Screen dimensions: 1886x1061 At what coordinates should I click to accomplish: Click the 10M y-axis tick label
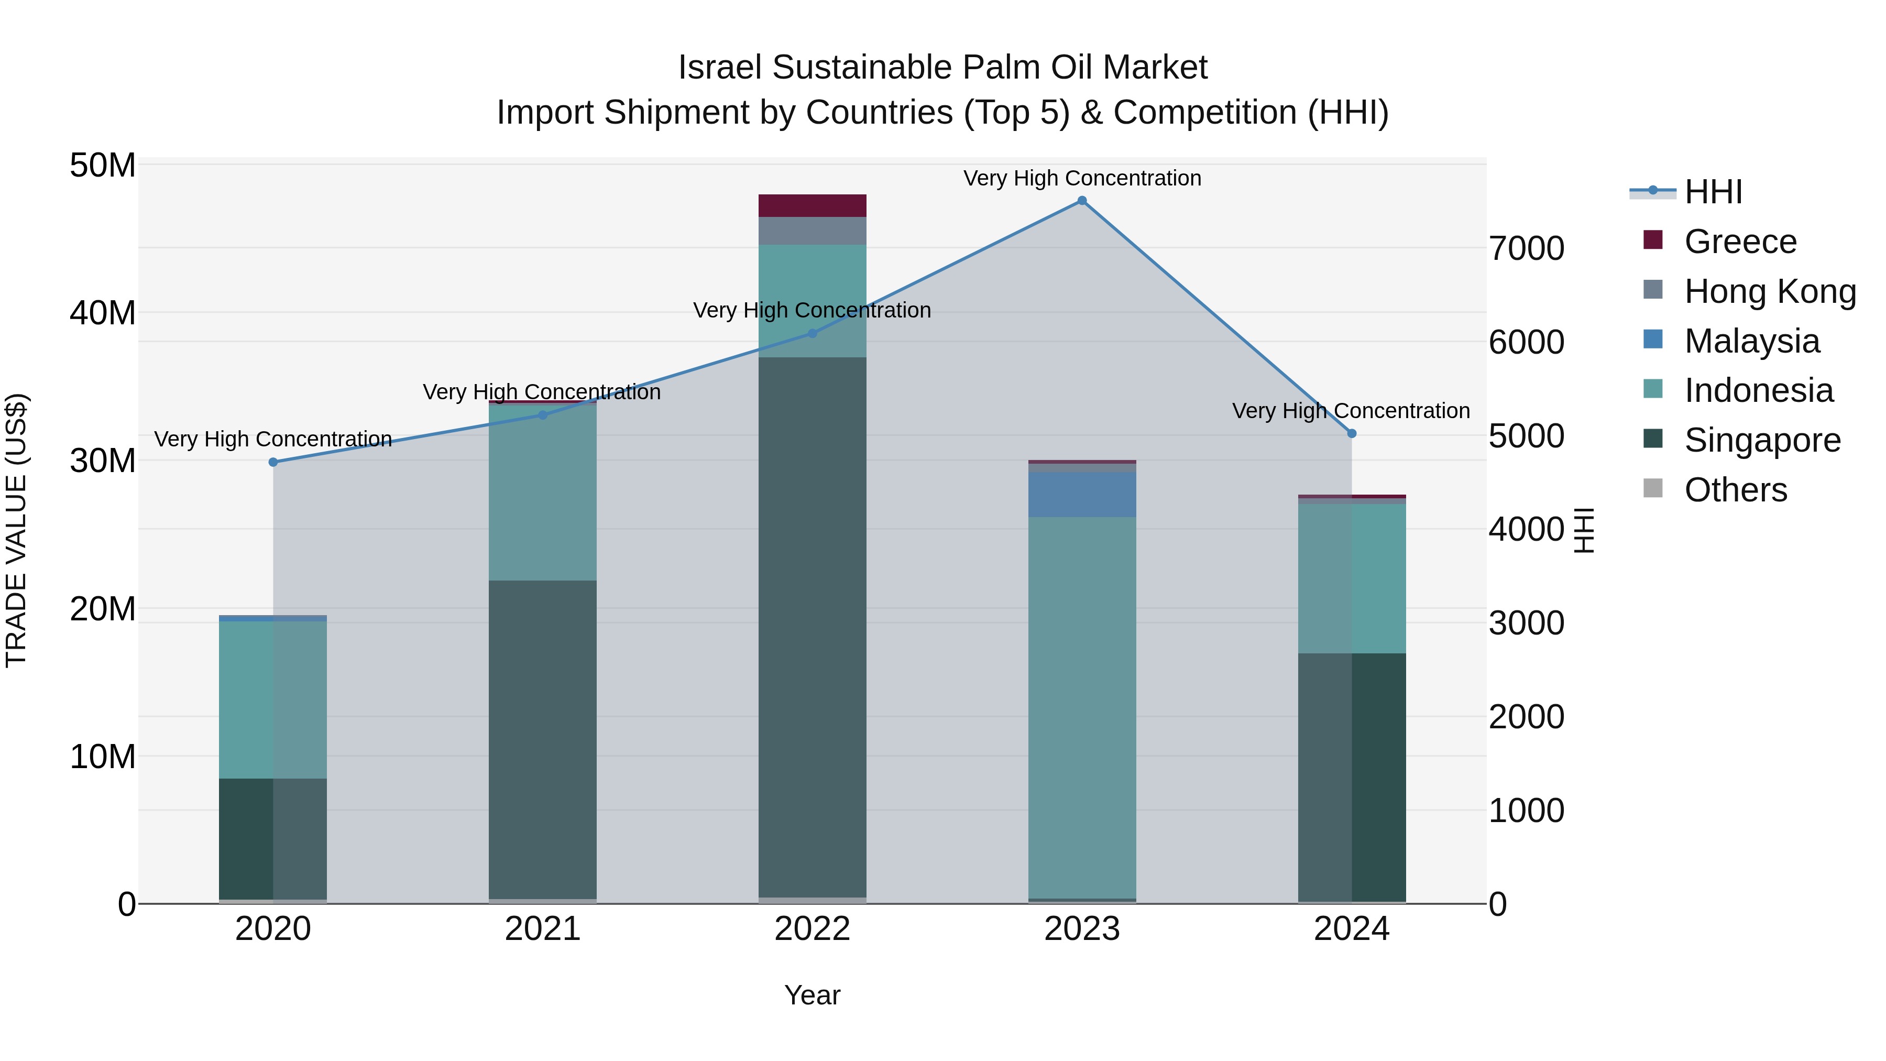tap(103, 757)
